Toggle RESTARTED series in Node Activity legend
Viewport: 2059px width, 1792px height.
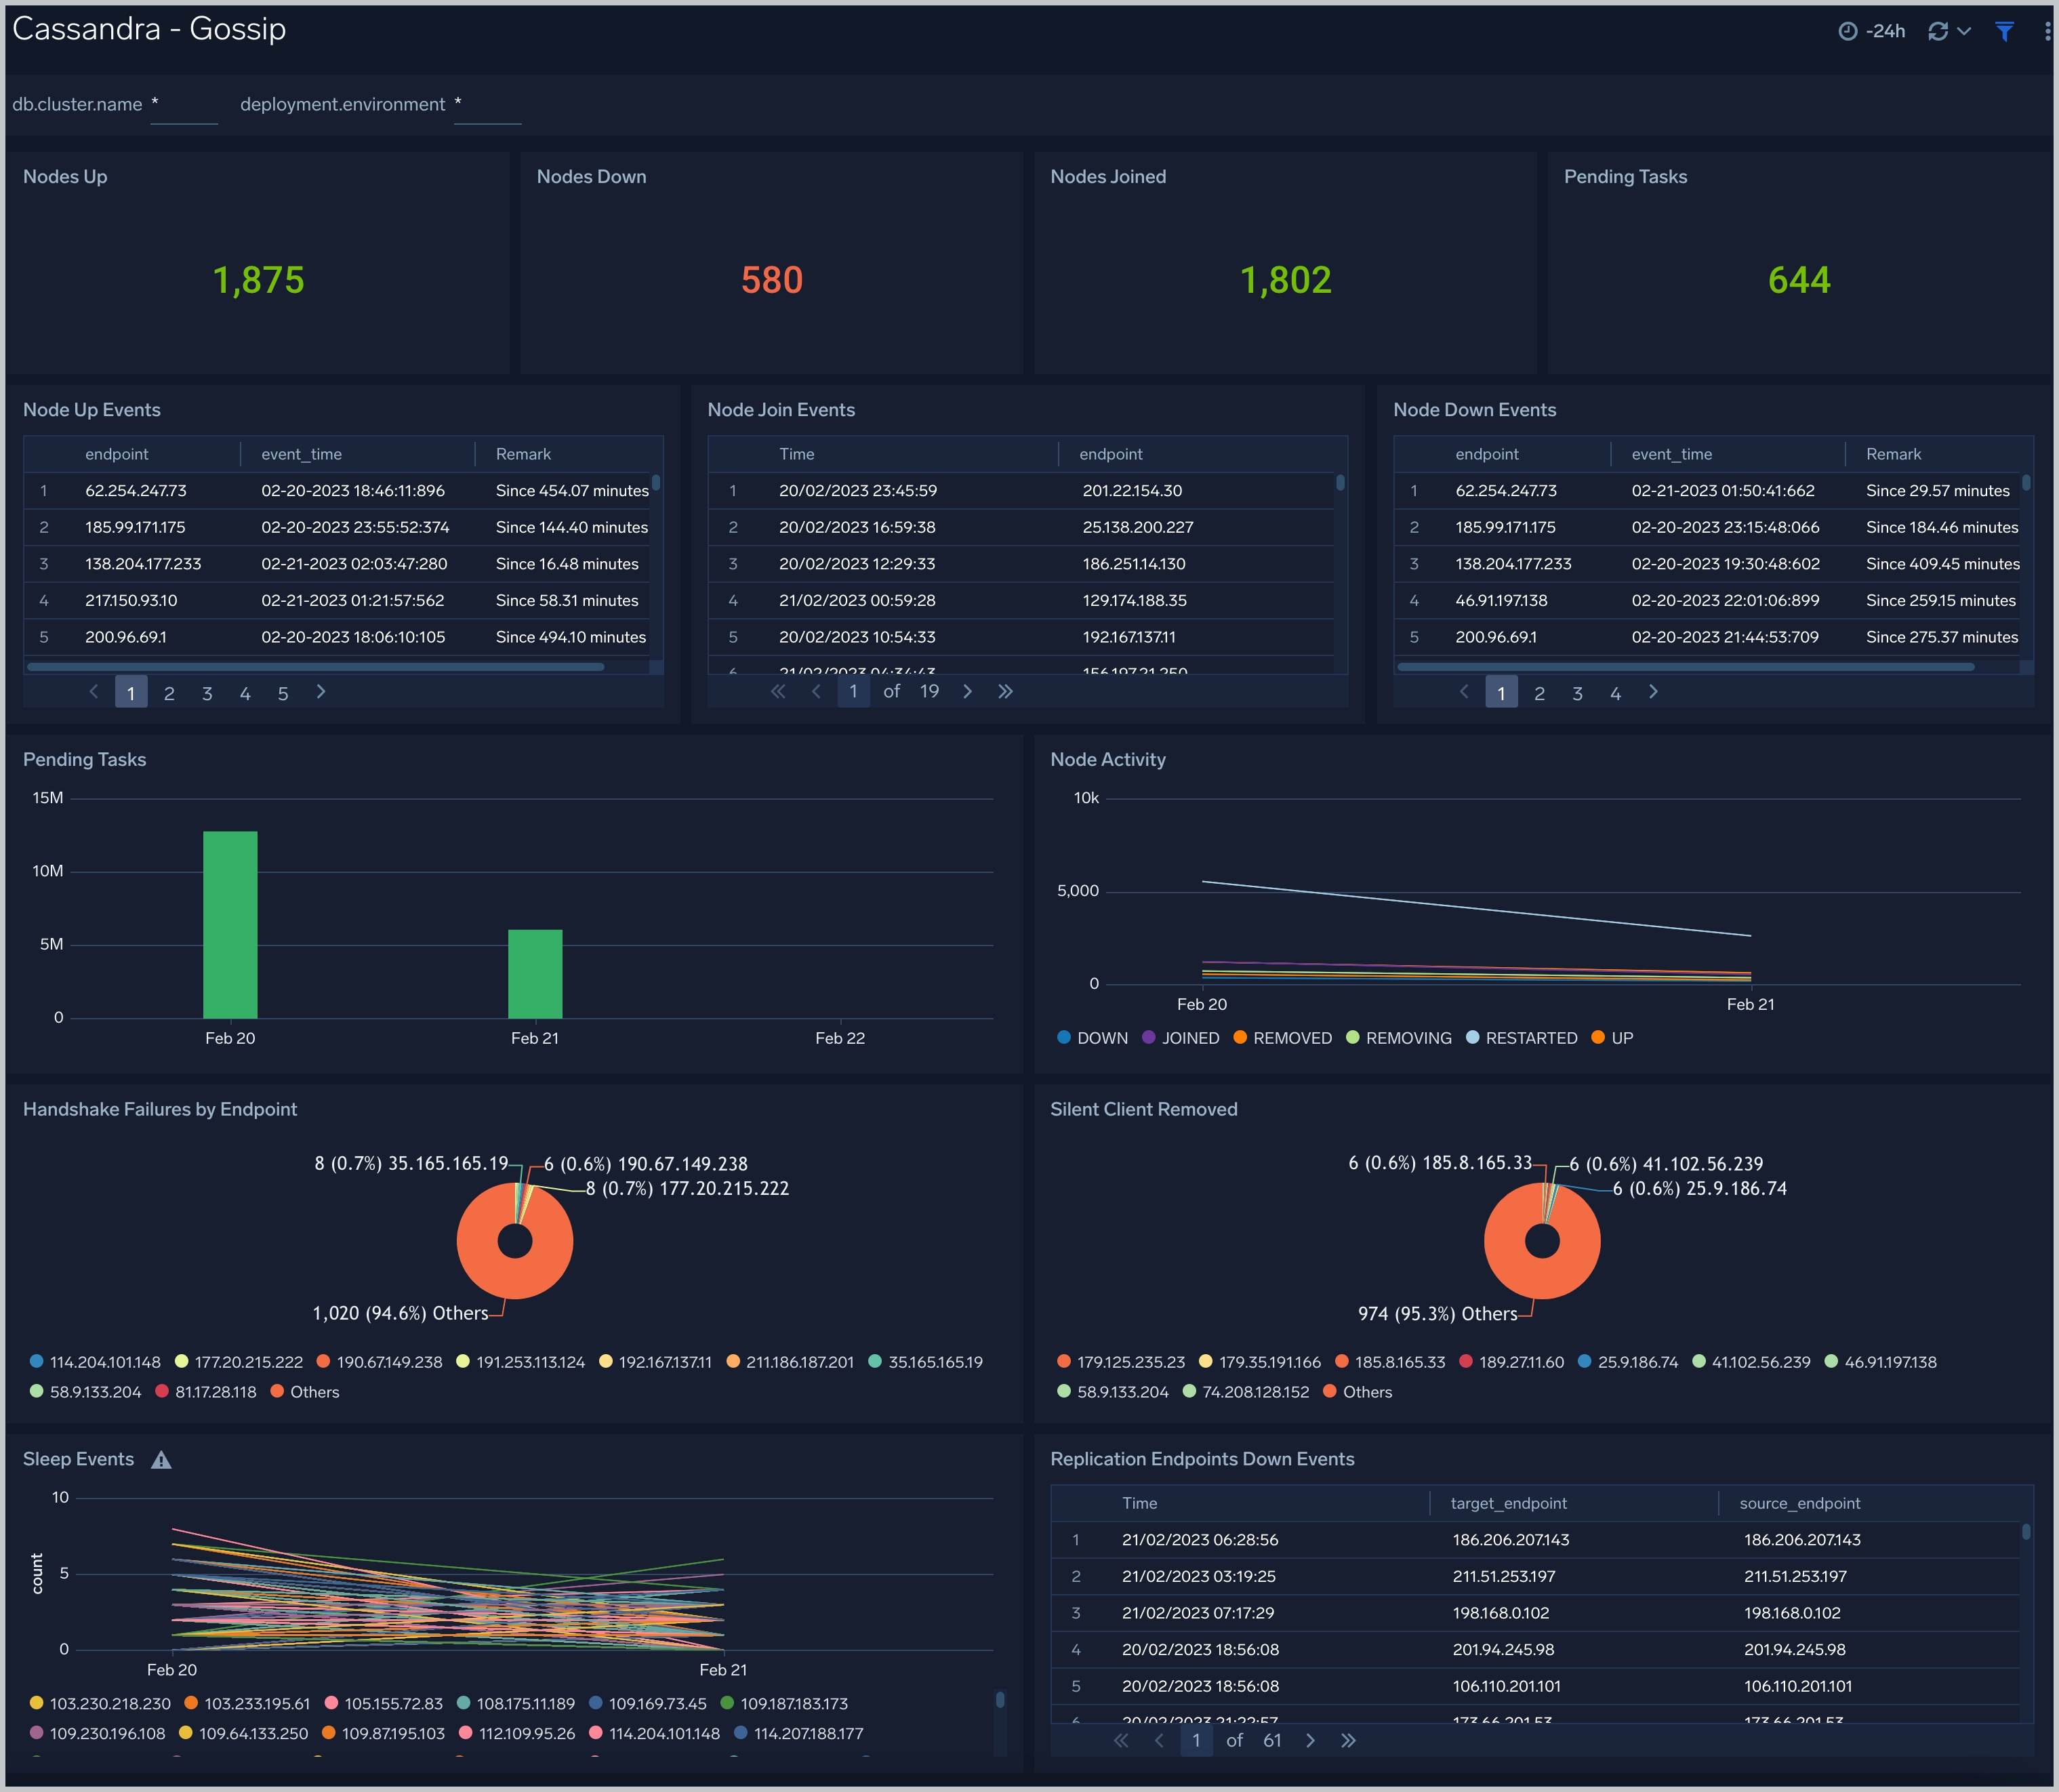tap(1521, 1038)
